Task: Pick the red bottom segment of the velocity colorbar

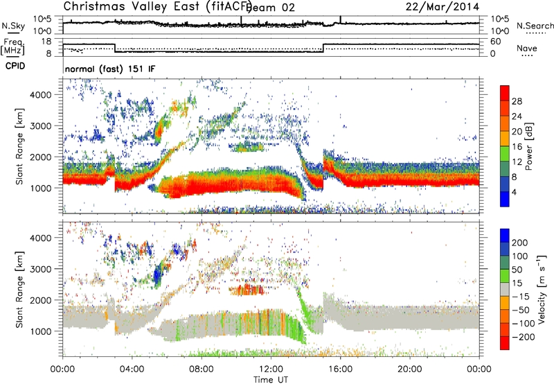Action: coord(505,343)
